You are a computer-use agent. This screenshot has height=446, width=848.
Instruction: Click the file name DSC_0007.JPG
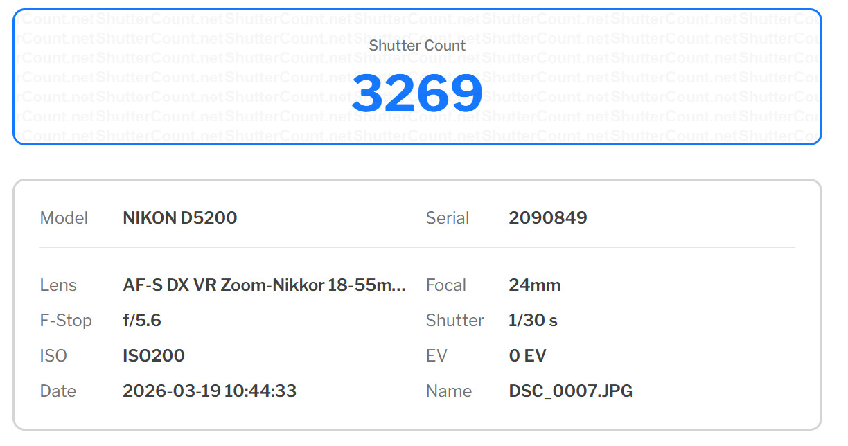(x=570, y=391)
